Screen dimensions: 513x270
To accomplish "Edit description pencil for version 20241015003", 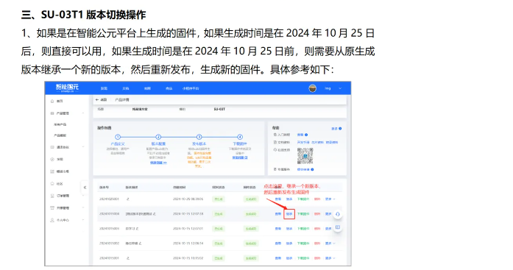I will tap(137, 229).
